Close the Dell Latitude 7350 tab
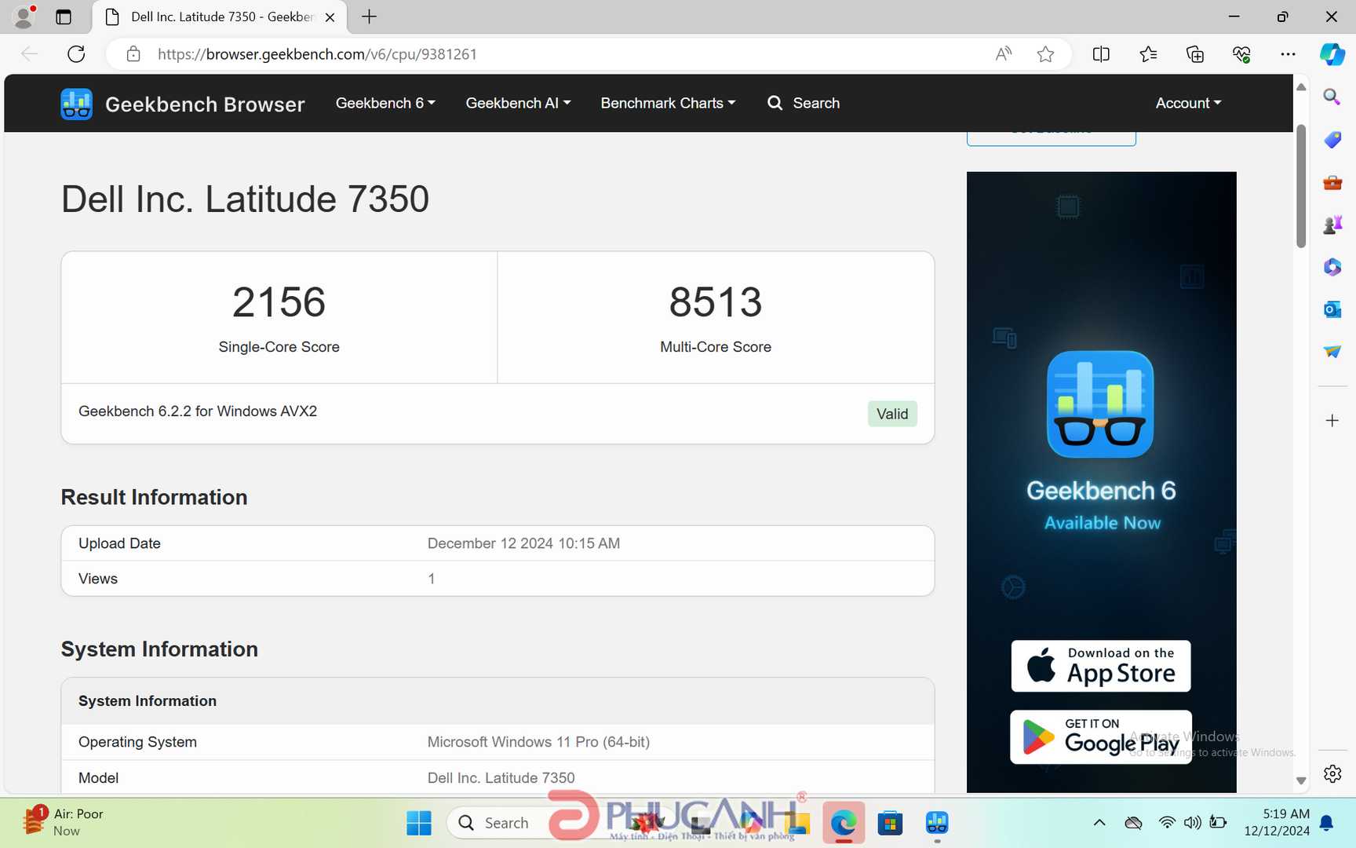The height and width of the screenshot is (848, 1356). pyautogui.click(x=330, y=16)
